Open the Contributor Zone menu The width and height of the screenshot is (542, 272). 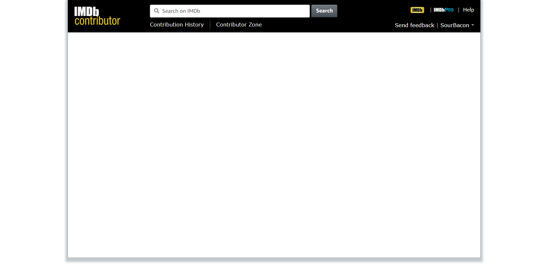click(239, 25)
